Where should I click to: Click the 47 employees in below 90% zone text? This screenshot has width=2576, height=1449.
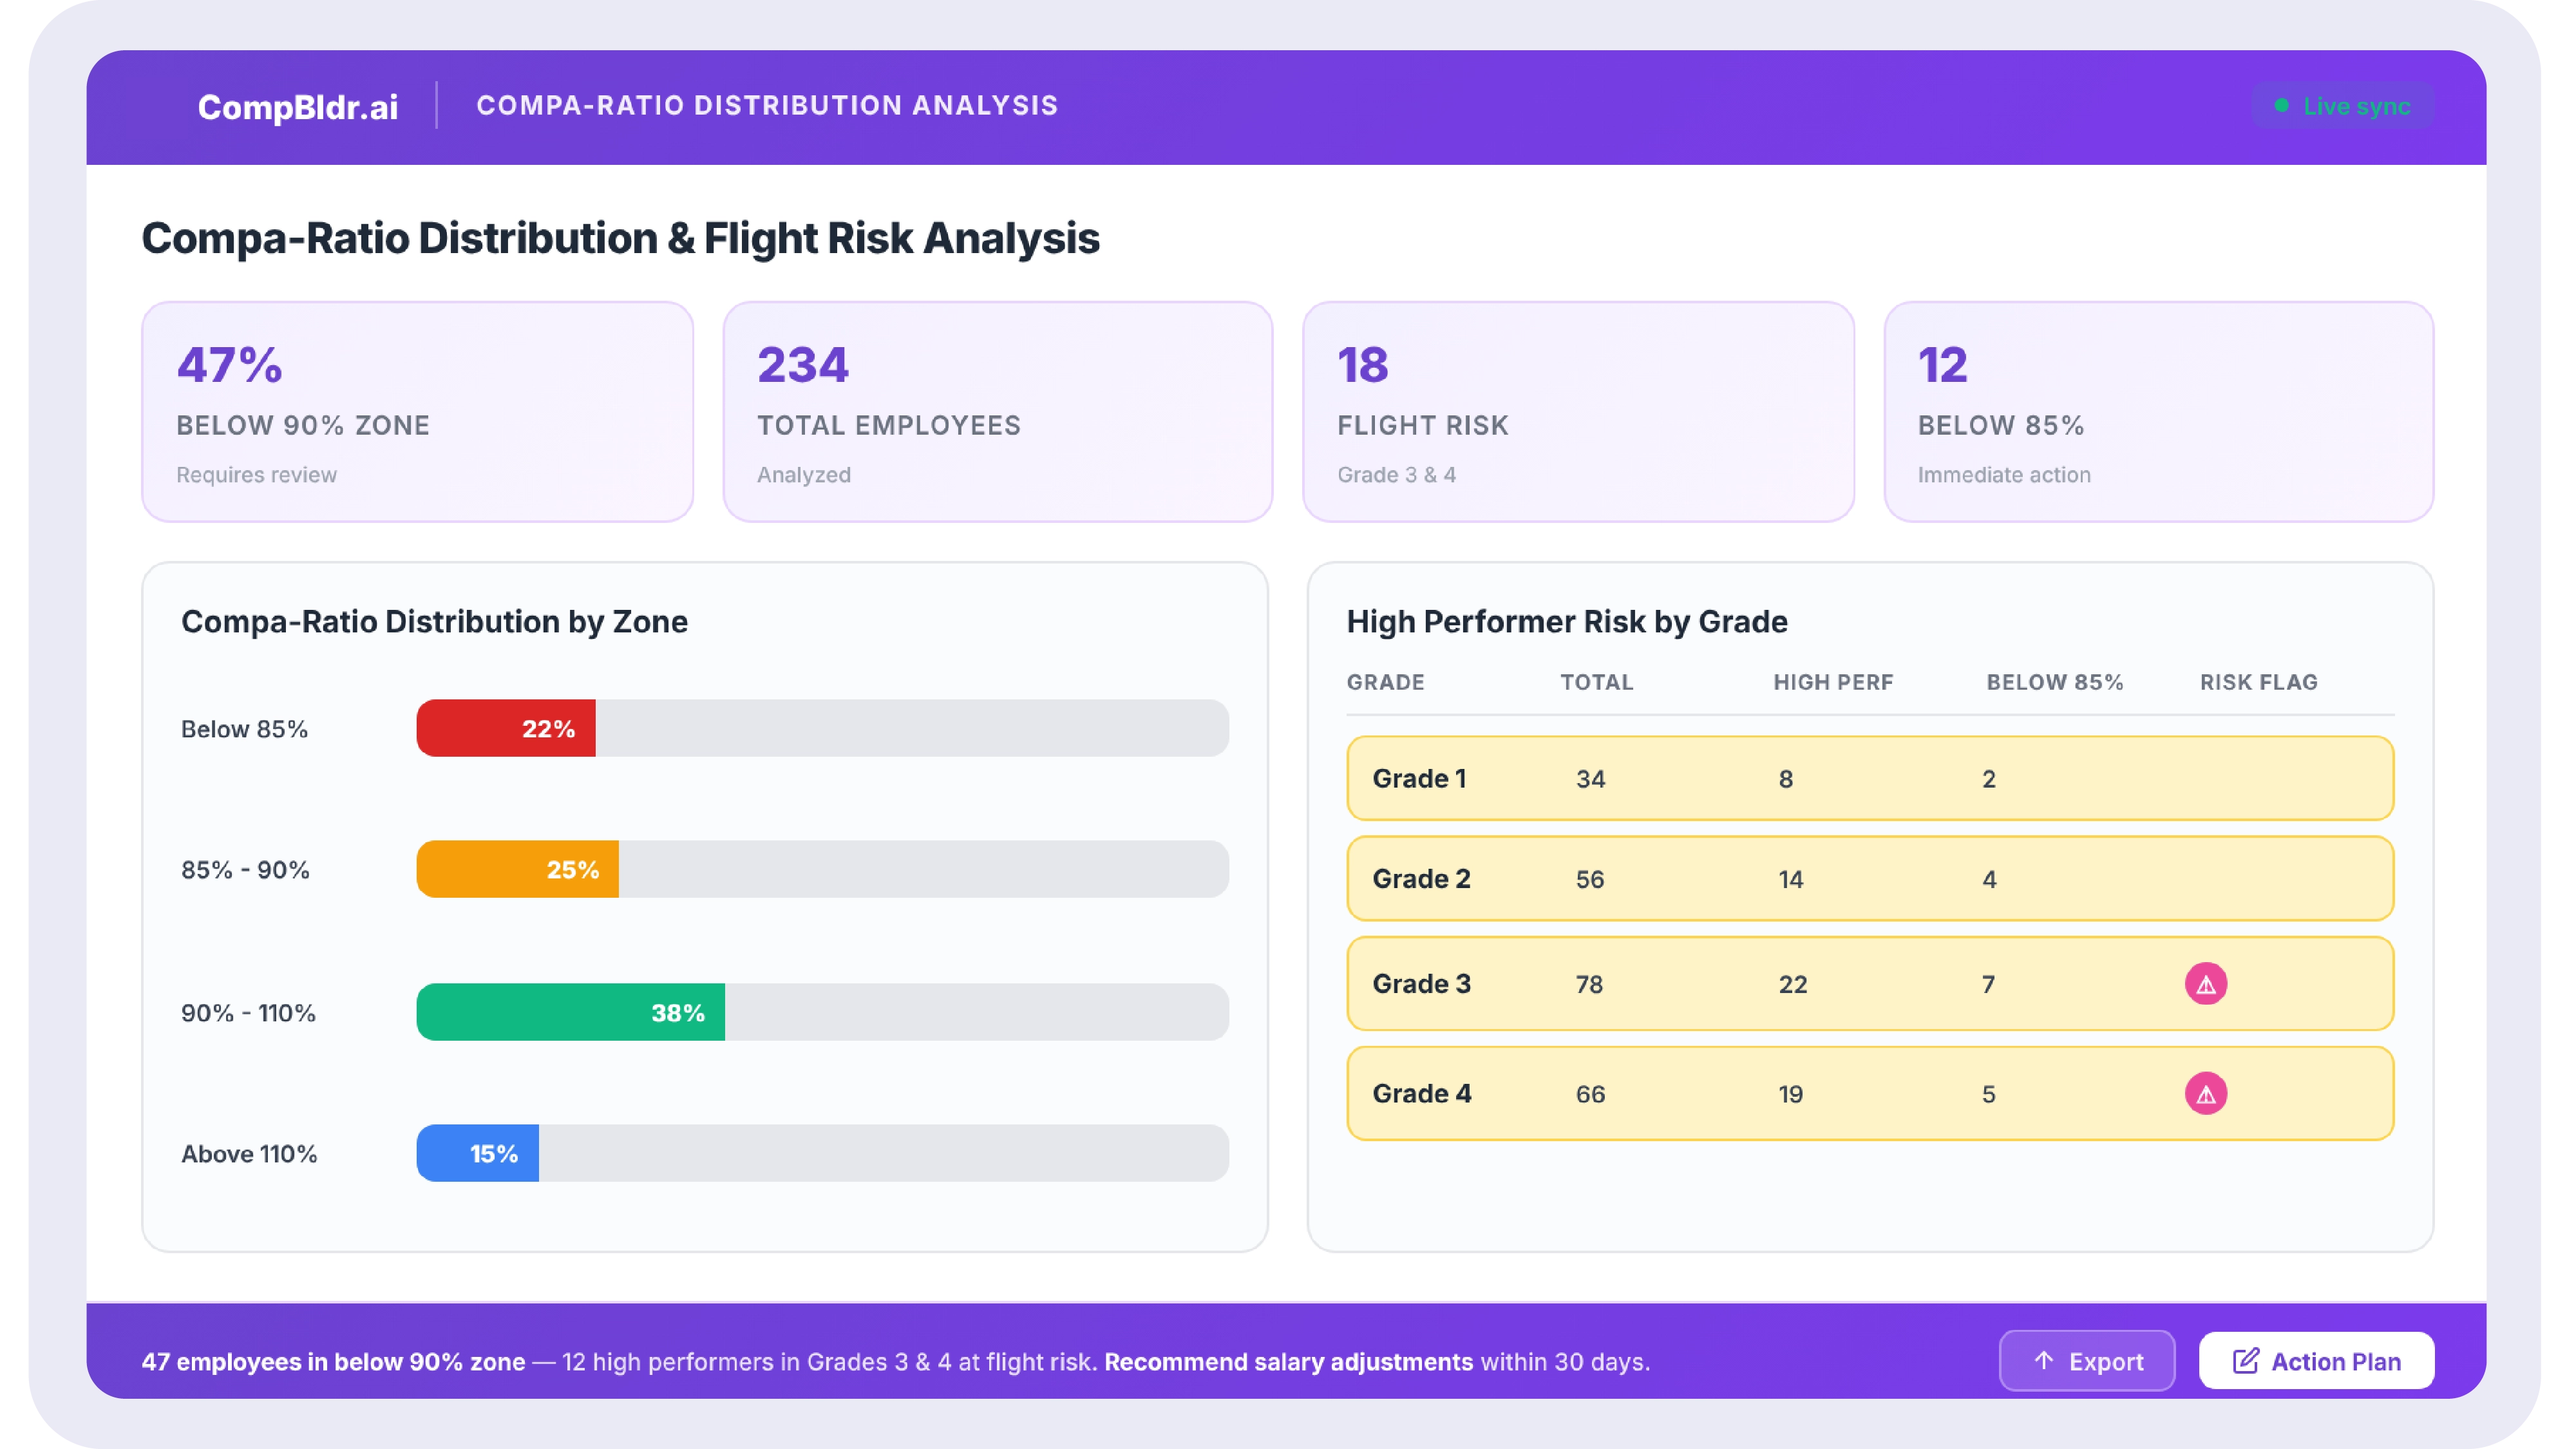(x=333, y=1361)
